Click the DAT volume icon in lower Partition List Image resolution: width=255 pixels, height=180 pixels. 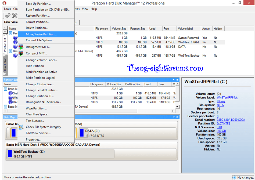[x=10, y=102]
